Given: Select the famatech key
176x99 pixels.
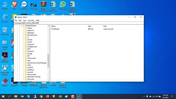Looking at the screenshot, I should [31, 51].
